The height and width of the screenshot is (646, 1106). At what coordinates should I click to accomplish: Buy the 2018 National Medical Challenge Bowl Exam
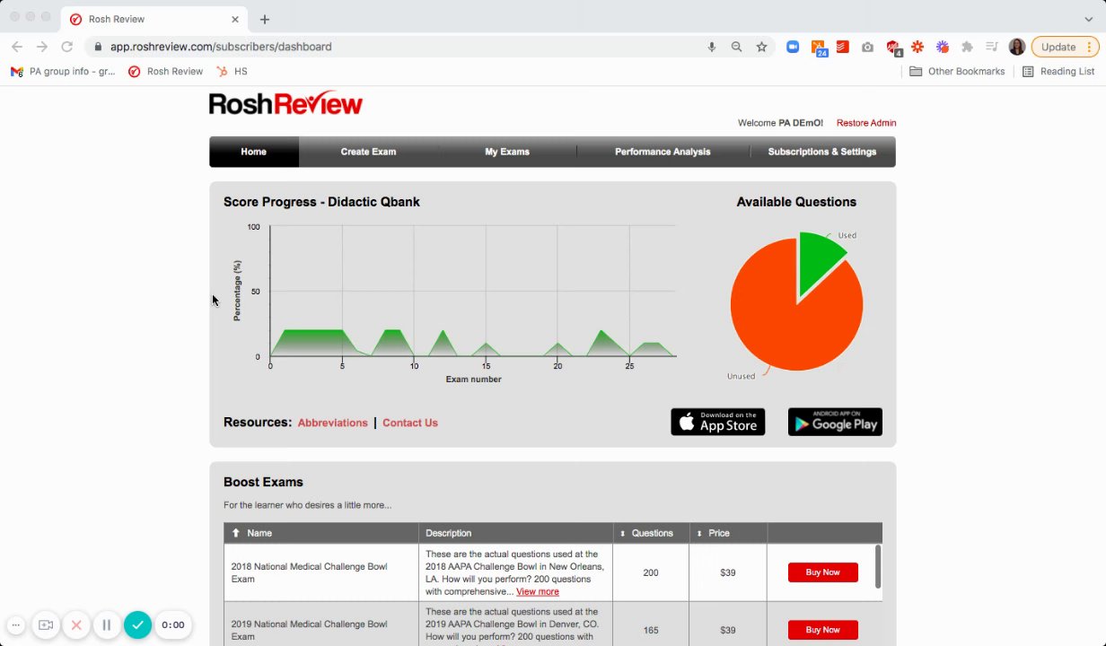(x=822, y=572)
